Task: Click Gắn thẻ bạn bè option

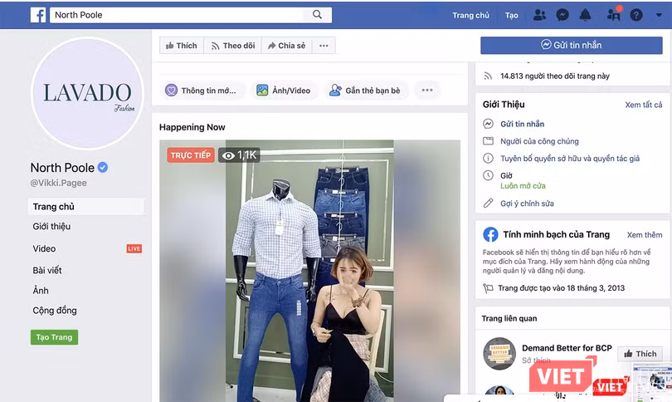Action: (365, 90)
